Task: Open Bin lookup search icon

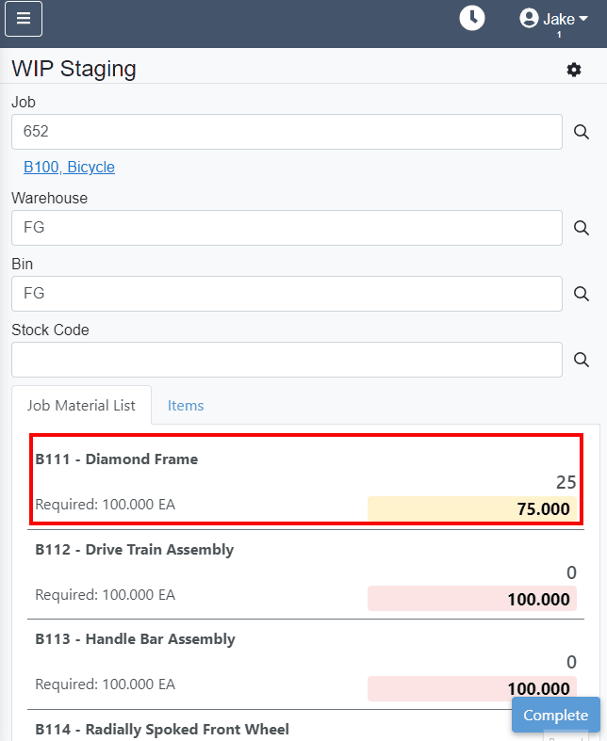Action: (x=581, y=294)
